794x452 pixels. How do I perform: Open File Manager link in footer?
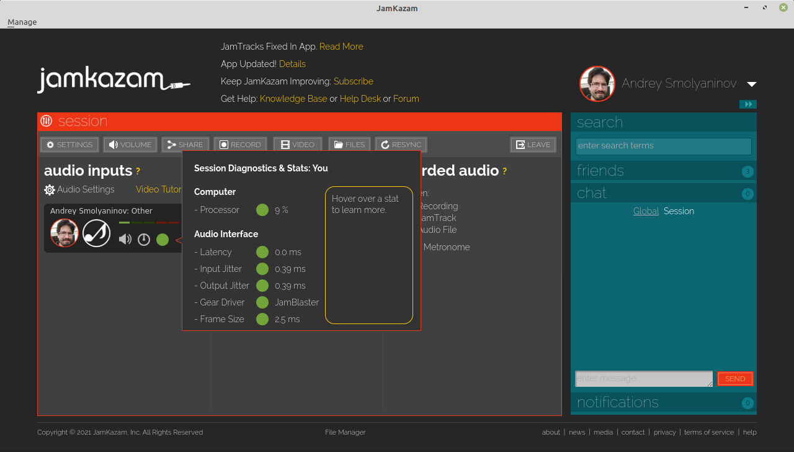(346, 432)
